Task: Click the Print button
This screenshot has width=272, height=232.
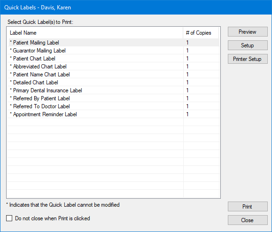Action: 248,207
